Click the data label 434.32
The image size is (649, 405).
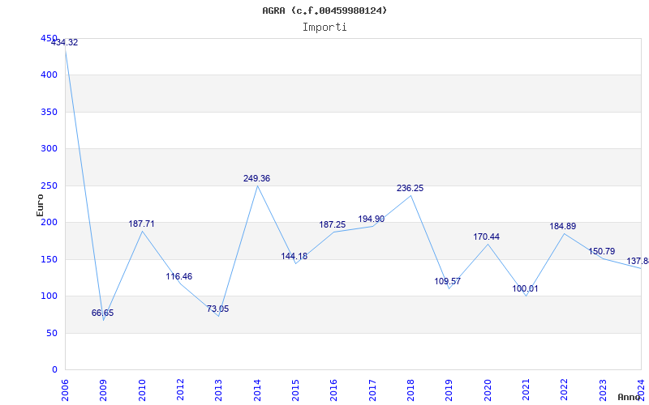64,42
